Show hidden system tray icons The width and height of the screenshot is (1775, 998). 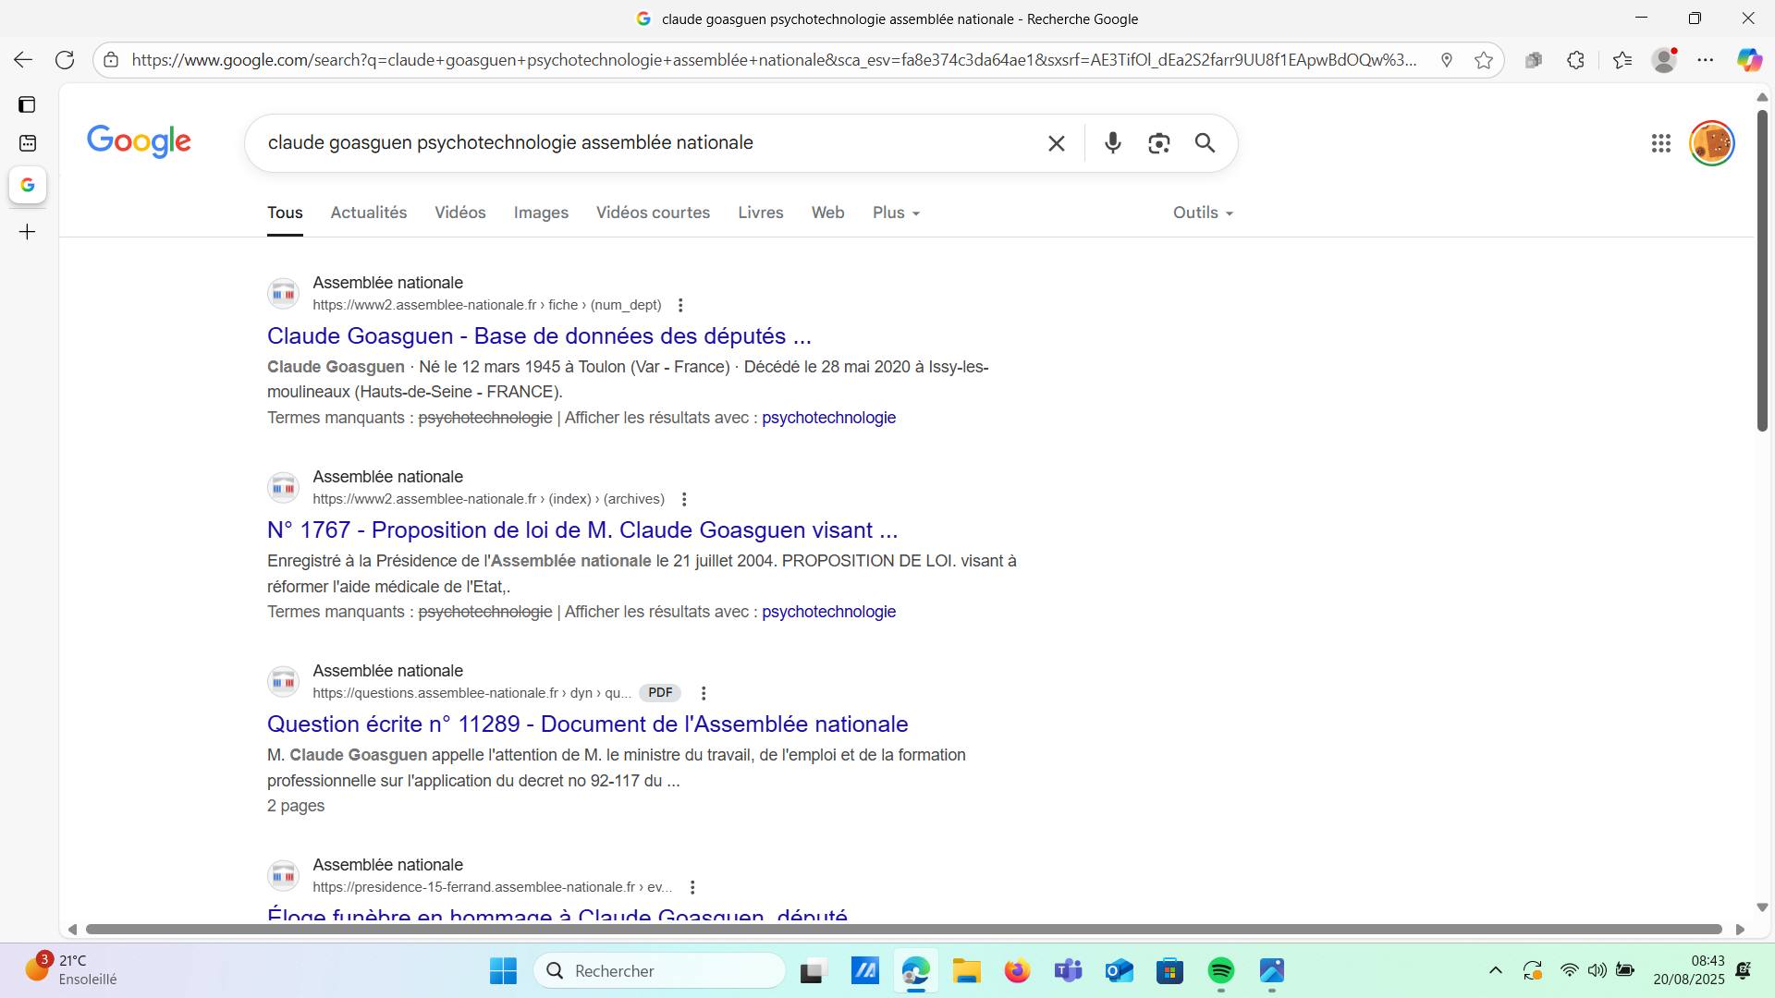[x=1495, y=970]
